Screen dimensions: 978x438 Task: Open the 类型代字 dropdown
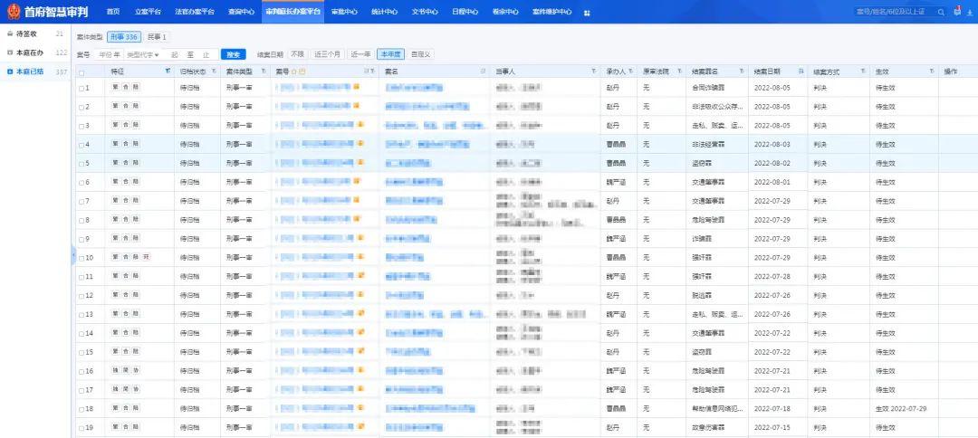click(143, 55)
